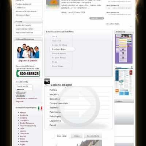Select Dove si muove menu item
The width and height of the screenshot is (146, 146).
[x=59, y=54]
